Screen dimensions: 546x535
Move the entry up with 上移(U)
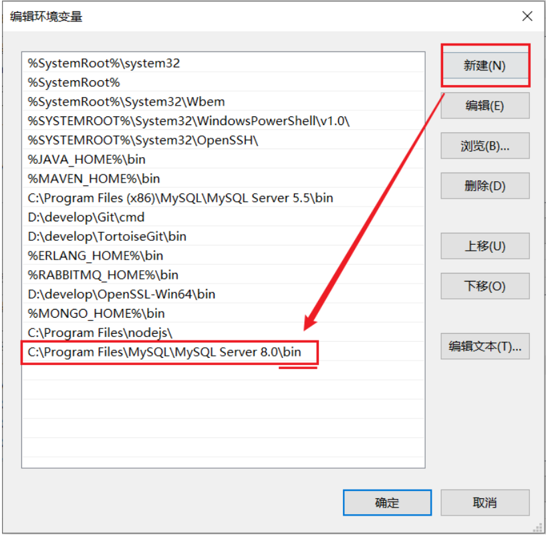point(485,246)
